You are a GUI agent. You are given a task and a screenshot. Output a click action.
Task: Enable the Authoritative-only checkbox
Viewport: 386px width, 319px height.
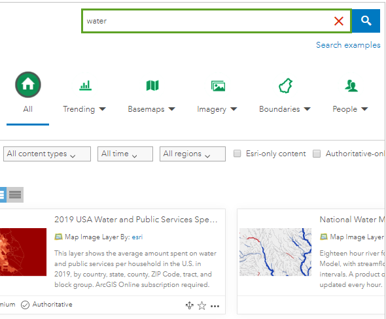(x=317, y=154)
